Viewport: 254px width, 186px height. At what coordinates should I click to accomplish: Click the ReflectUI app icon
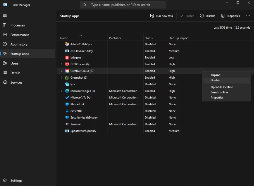(x=67, y=111)
